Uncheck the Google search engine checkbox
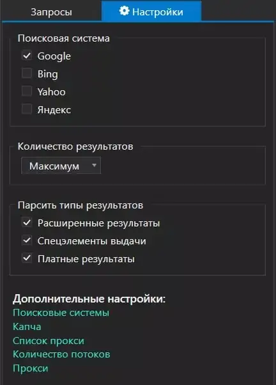Viewport: 276px width, 385px height. pyautogui.click(x=27, y=56)
